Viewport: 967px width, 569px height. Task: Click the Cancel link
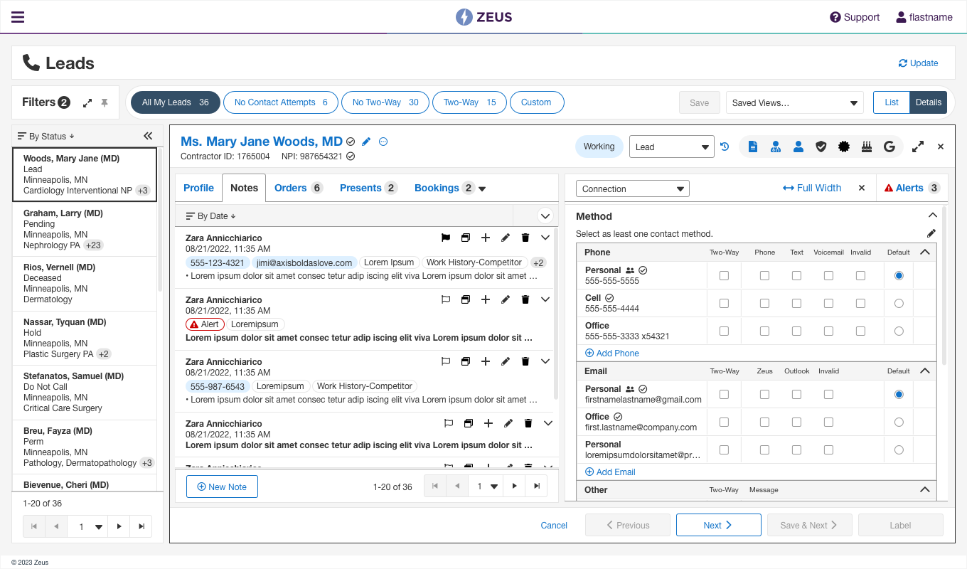[554, 526]
